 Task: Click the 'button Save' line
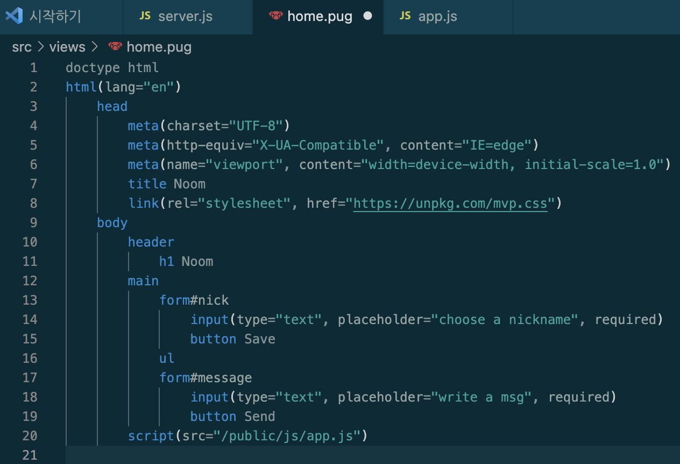233,339
